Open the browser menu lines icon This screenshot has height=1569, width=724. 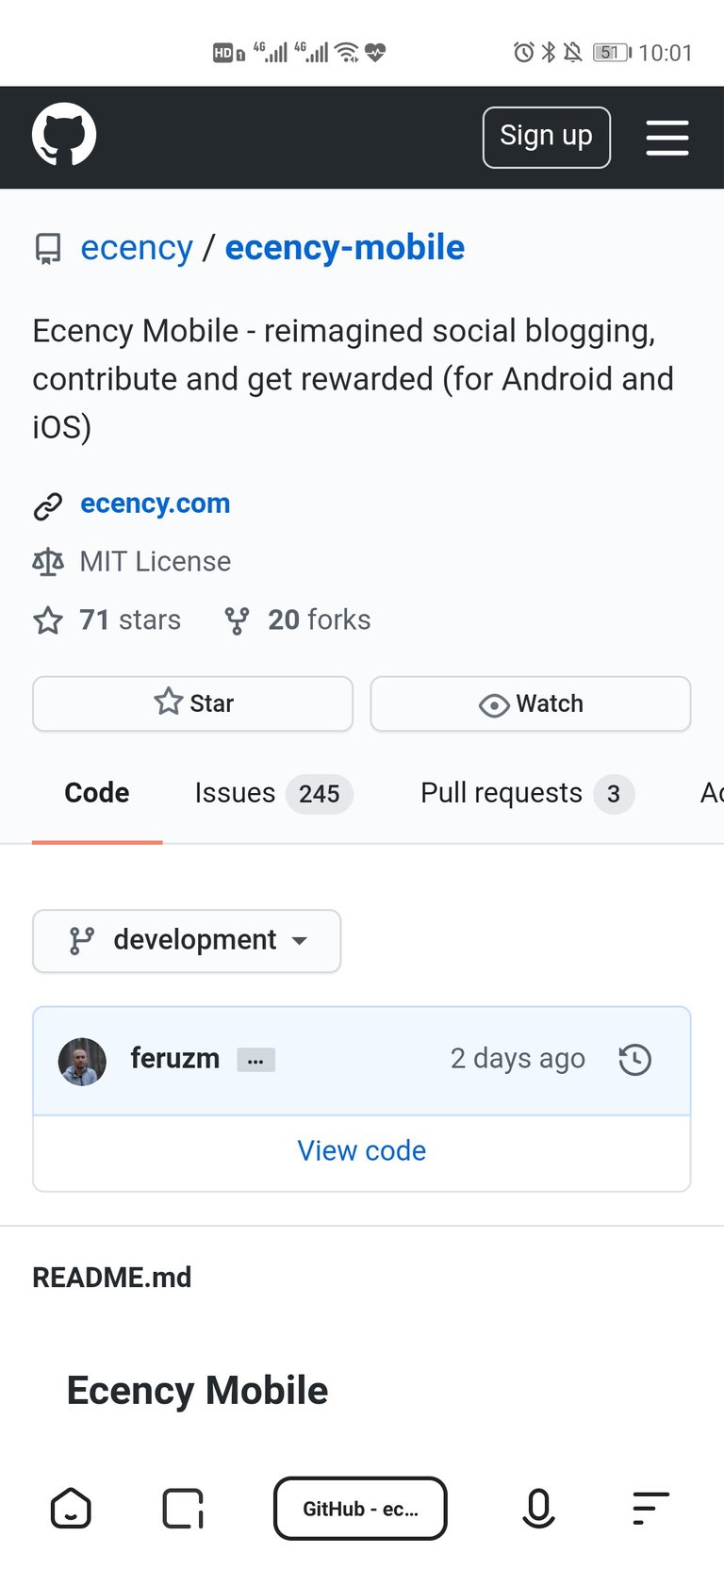pos(650,1508)
